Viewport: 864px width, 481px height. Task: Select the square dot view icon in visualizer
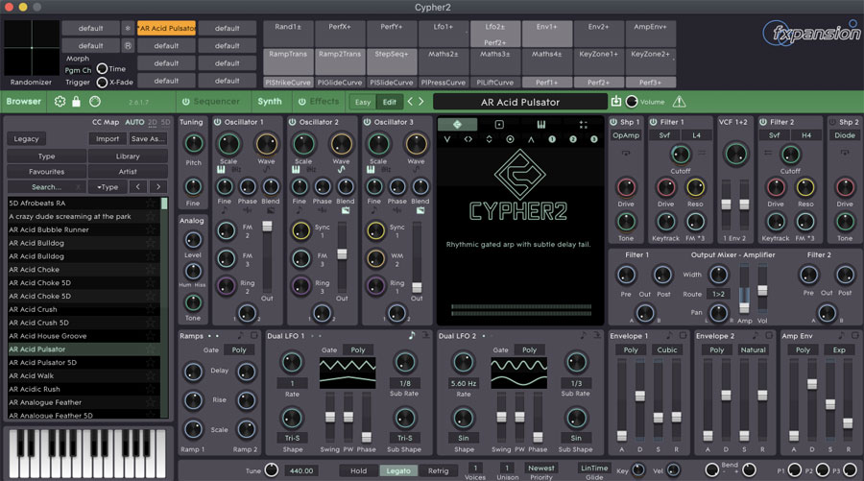[499, 125]
